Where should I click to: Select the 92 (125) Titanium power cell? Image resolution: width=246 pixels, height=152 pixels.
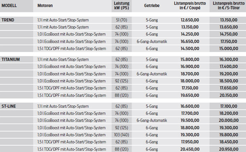[121, 81]
